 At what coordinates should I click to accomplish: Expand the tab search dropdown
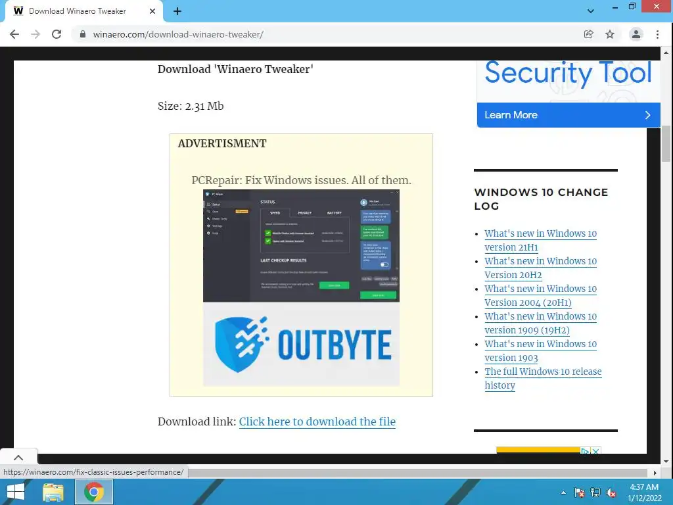click(591, 11)
